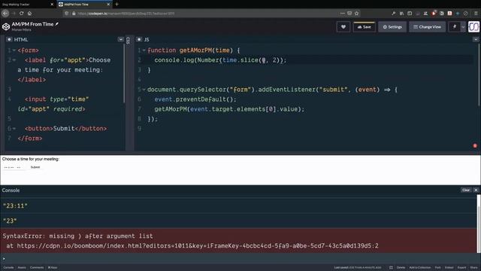Open author name Manav Misra link

(22, 30)
